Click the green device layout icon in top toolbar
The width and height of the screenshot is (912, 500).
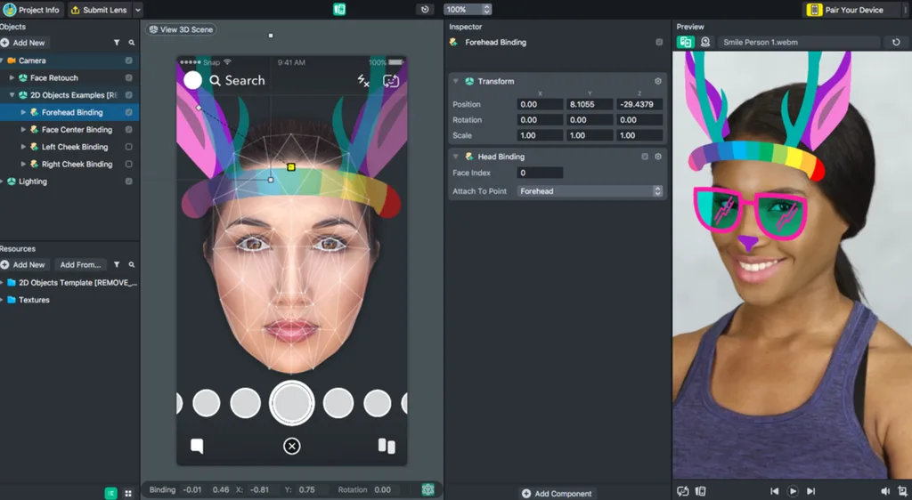point(339,10)
